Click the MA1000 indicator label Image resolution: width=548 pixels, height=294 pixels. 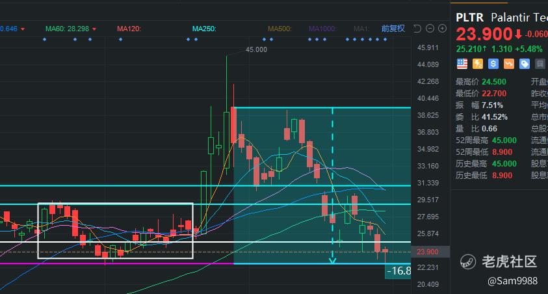tap(322, 29)
